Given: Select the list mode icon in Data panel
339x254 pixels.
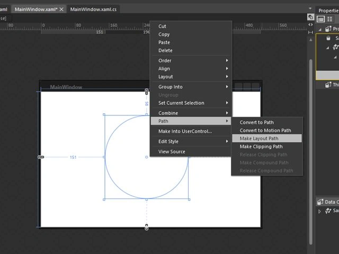Looking at the screenshot, I should point(320,19).
